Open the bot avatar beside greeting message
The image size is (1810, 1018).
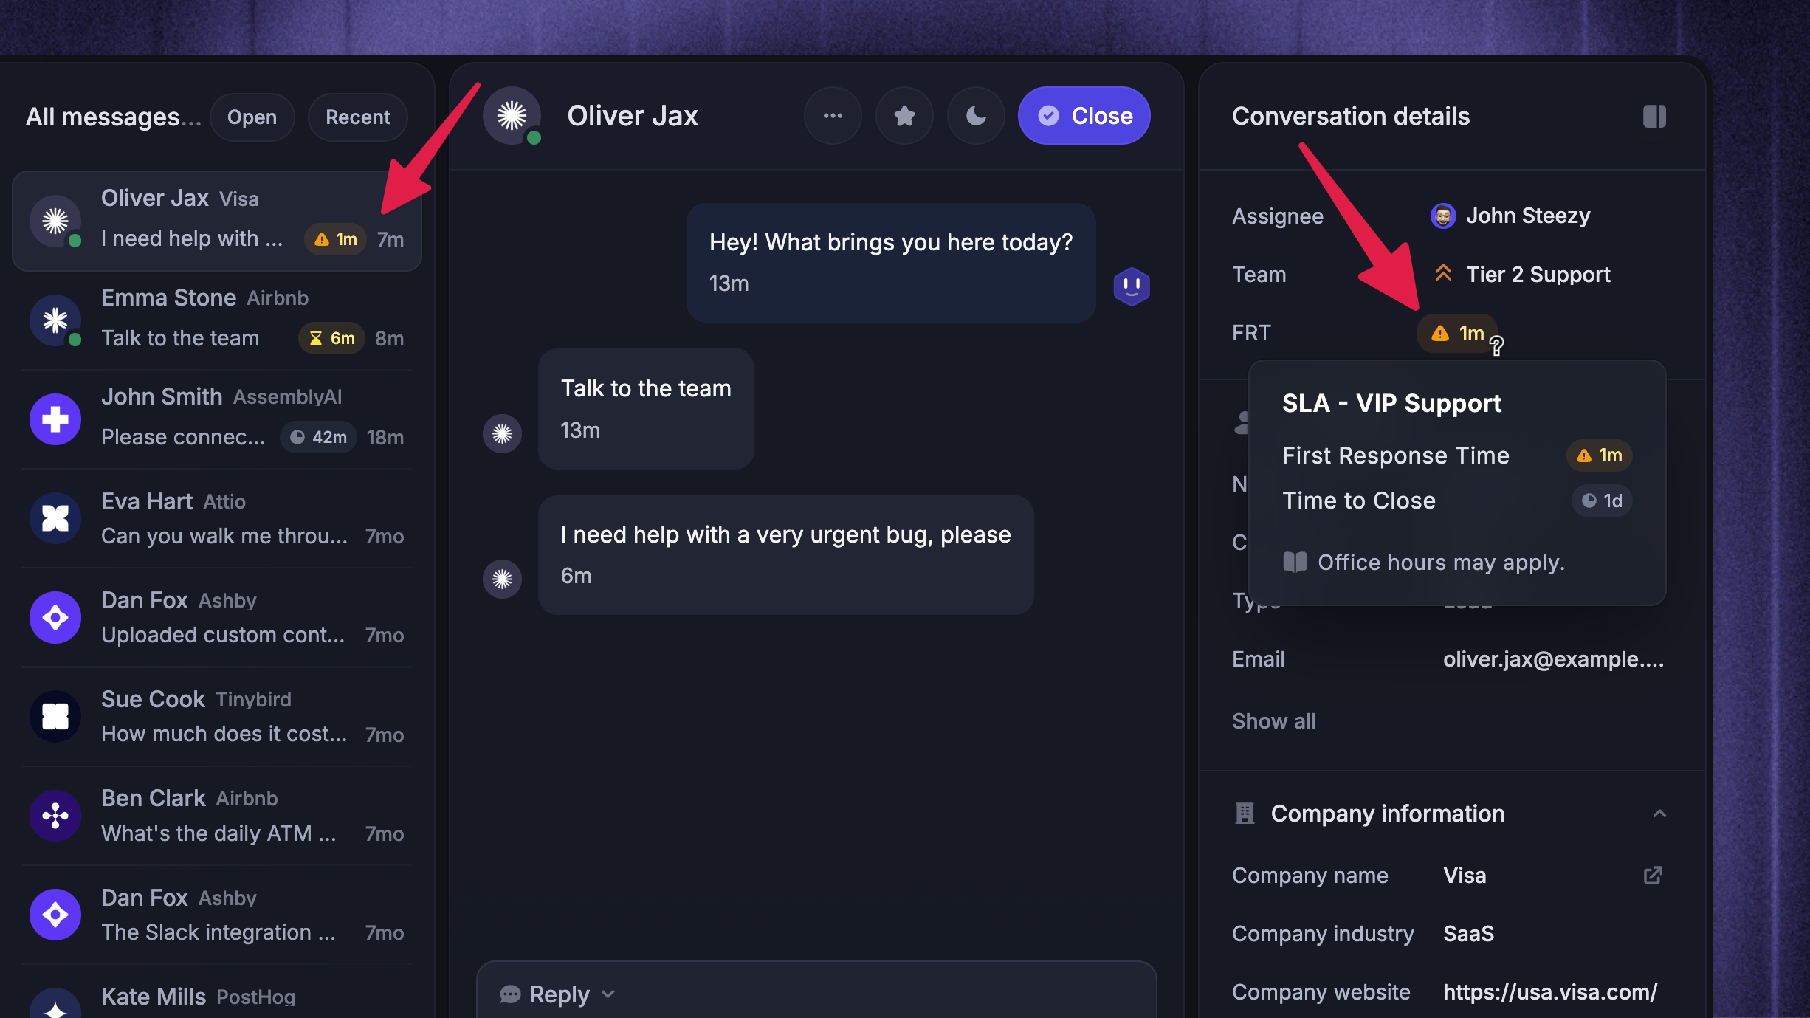point(1132,286)
